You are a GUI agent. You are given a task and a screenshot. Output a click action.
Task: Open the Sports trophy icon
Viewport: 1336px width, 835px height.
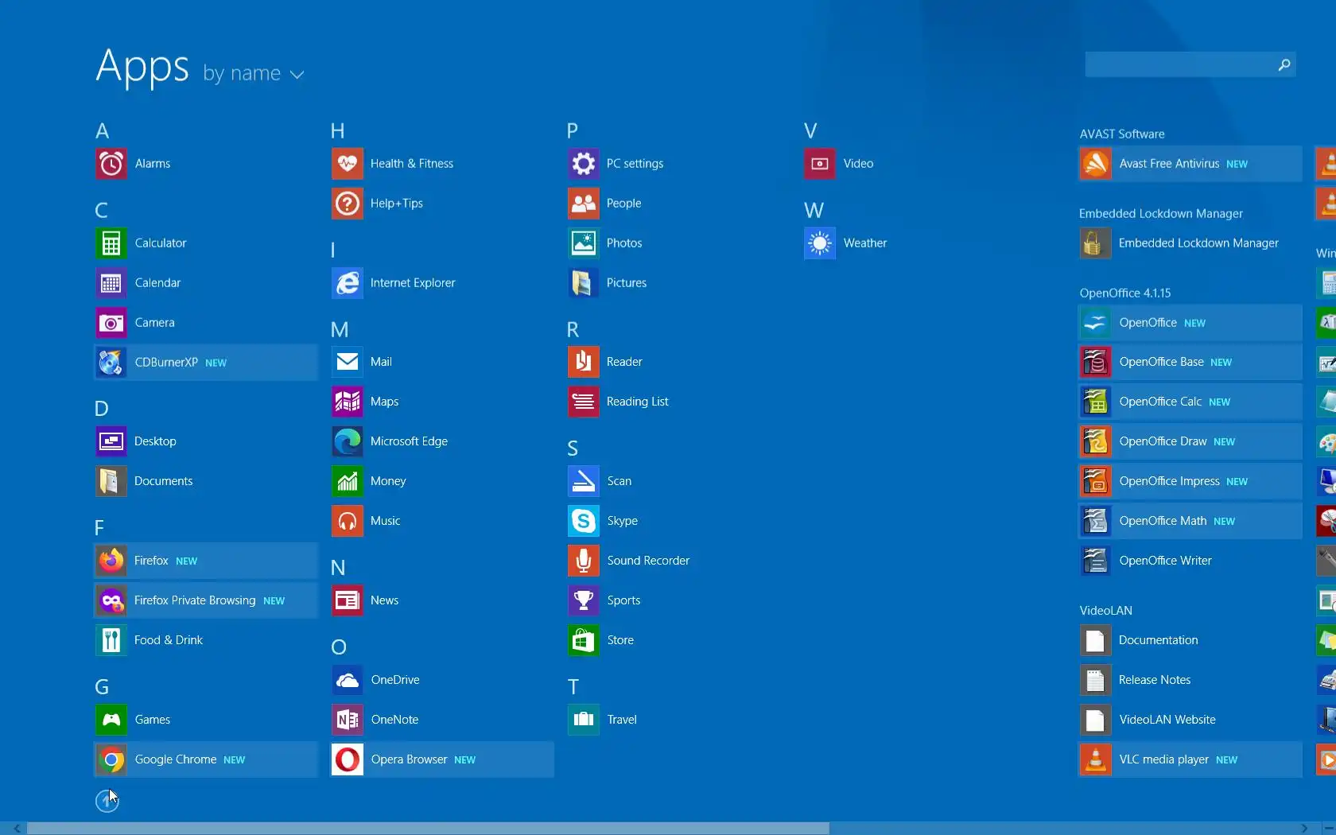click(x=584, y=600)
